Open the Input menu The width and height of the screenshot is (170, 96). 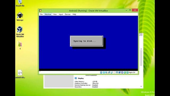coord(61,14)
